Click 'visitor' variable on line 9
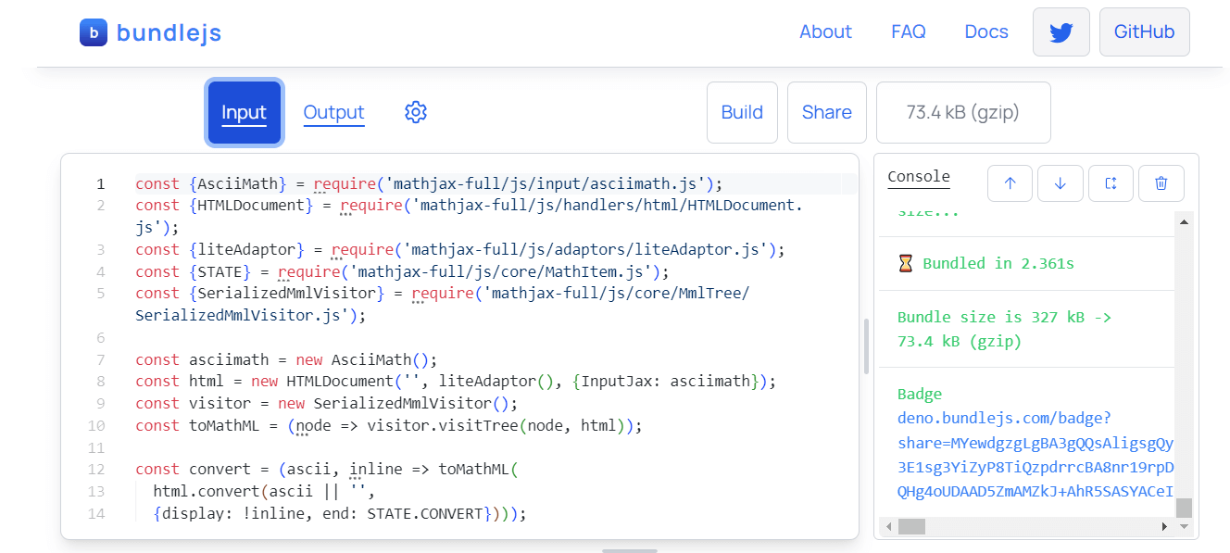Screen dimensions: 1230x553 point(220,403)
